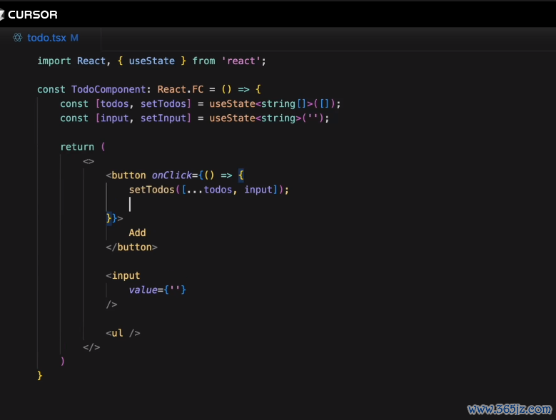
Task: Click 'React.FC' type annotation
Action: point(181,89)
